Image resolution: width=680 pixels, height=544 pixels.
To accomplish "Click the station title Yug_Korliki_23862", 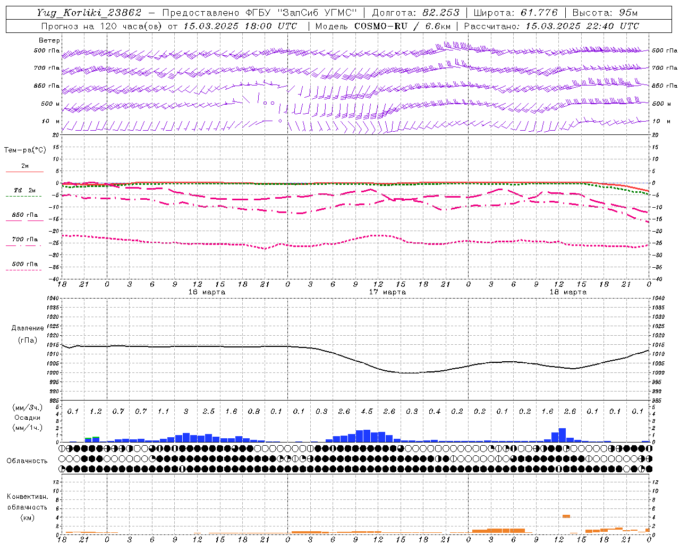I will [89, 13].
